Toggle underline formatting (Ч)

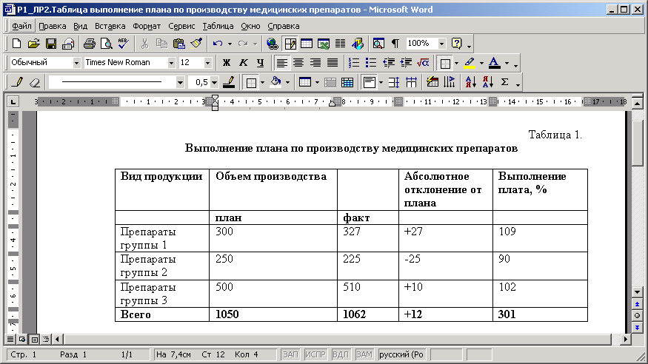click(261, 63)
